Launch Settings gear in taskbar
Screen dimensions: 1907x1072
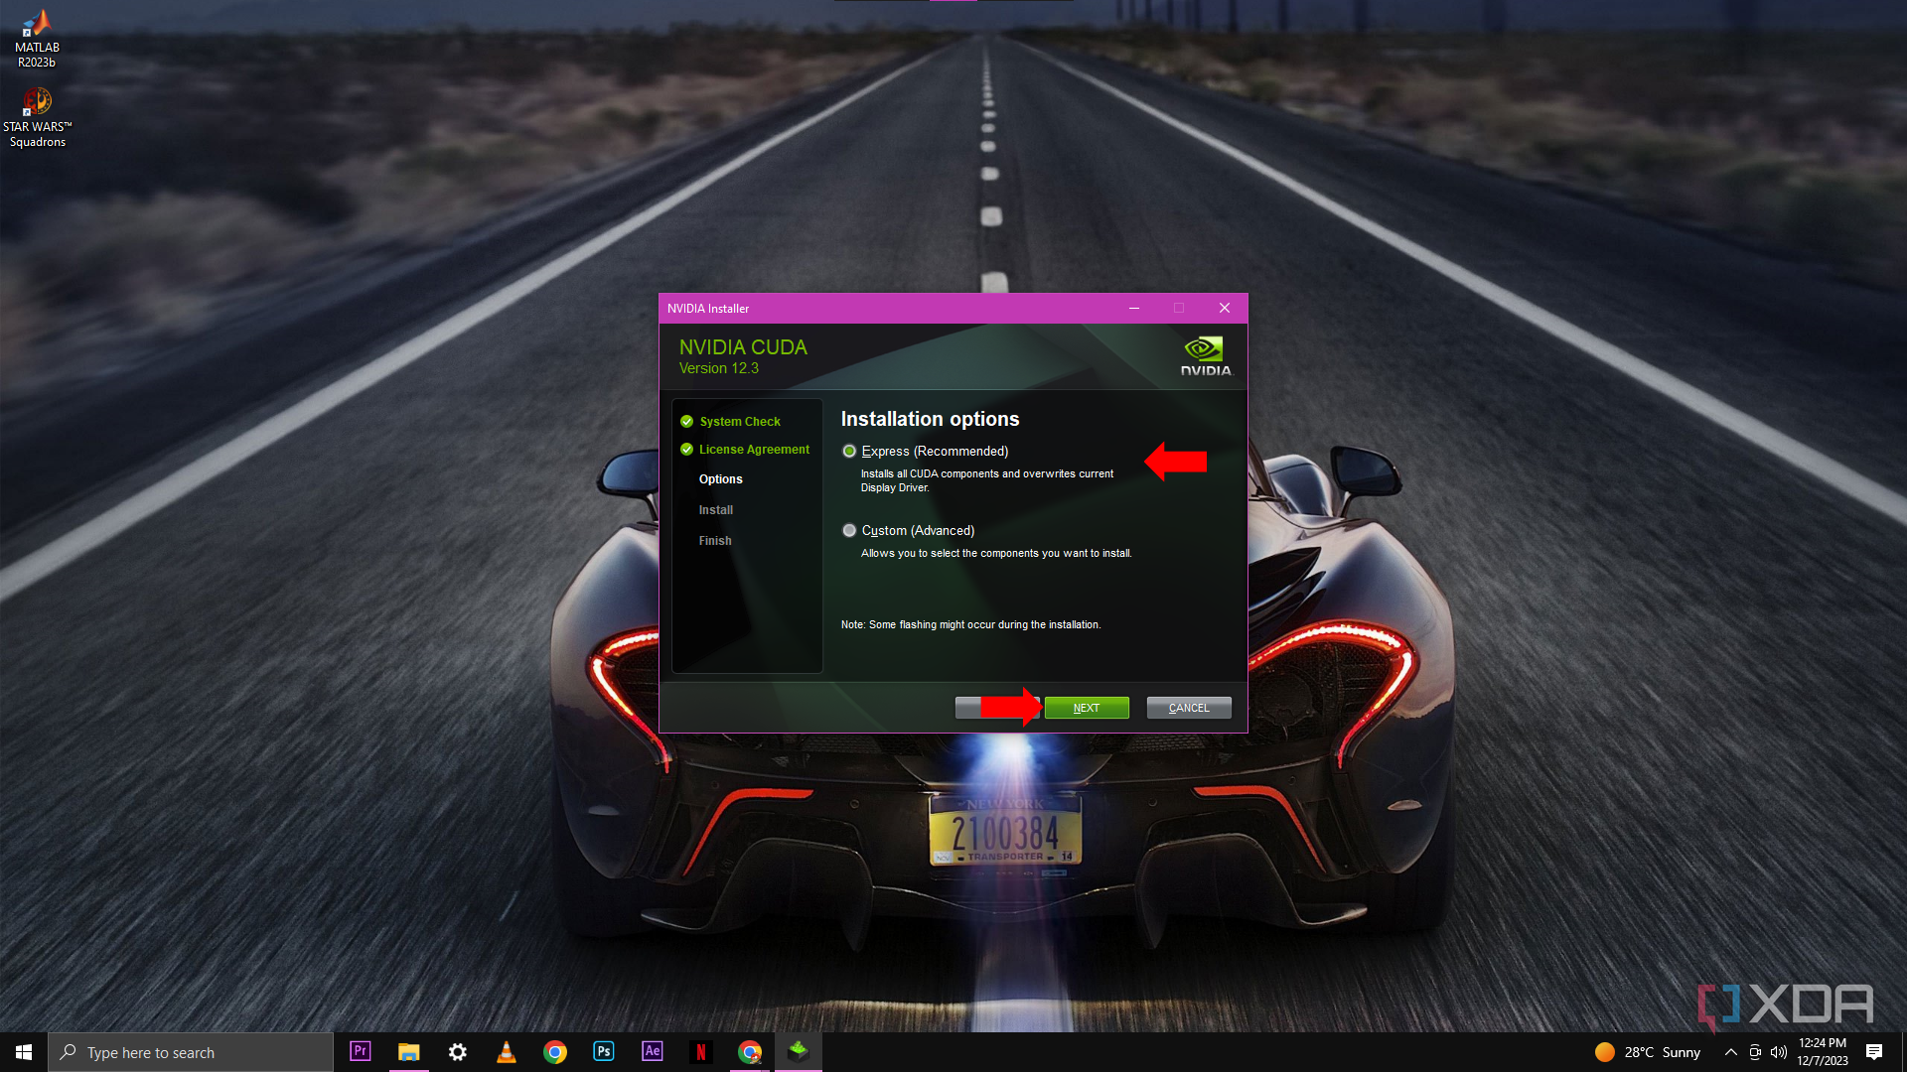pos(457,1052)
